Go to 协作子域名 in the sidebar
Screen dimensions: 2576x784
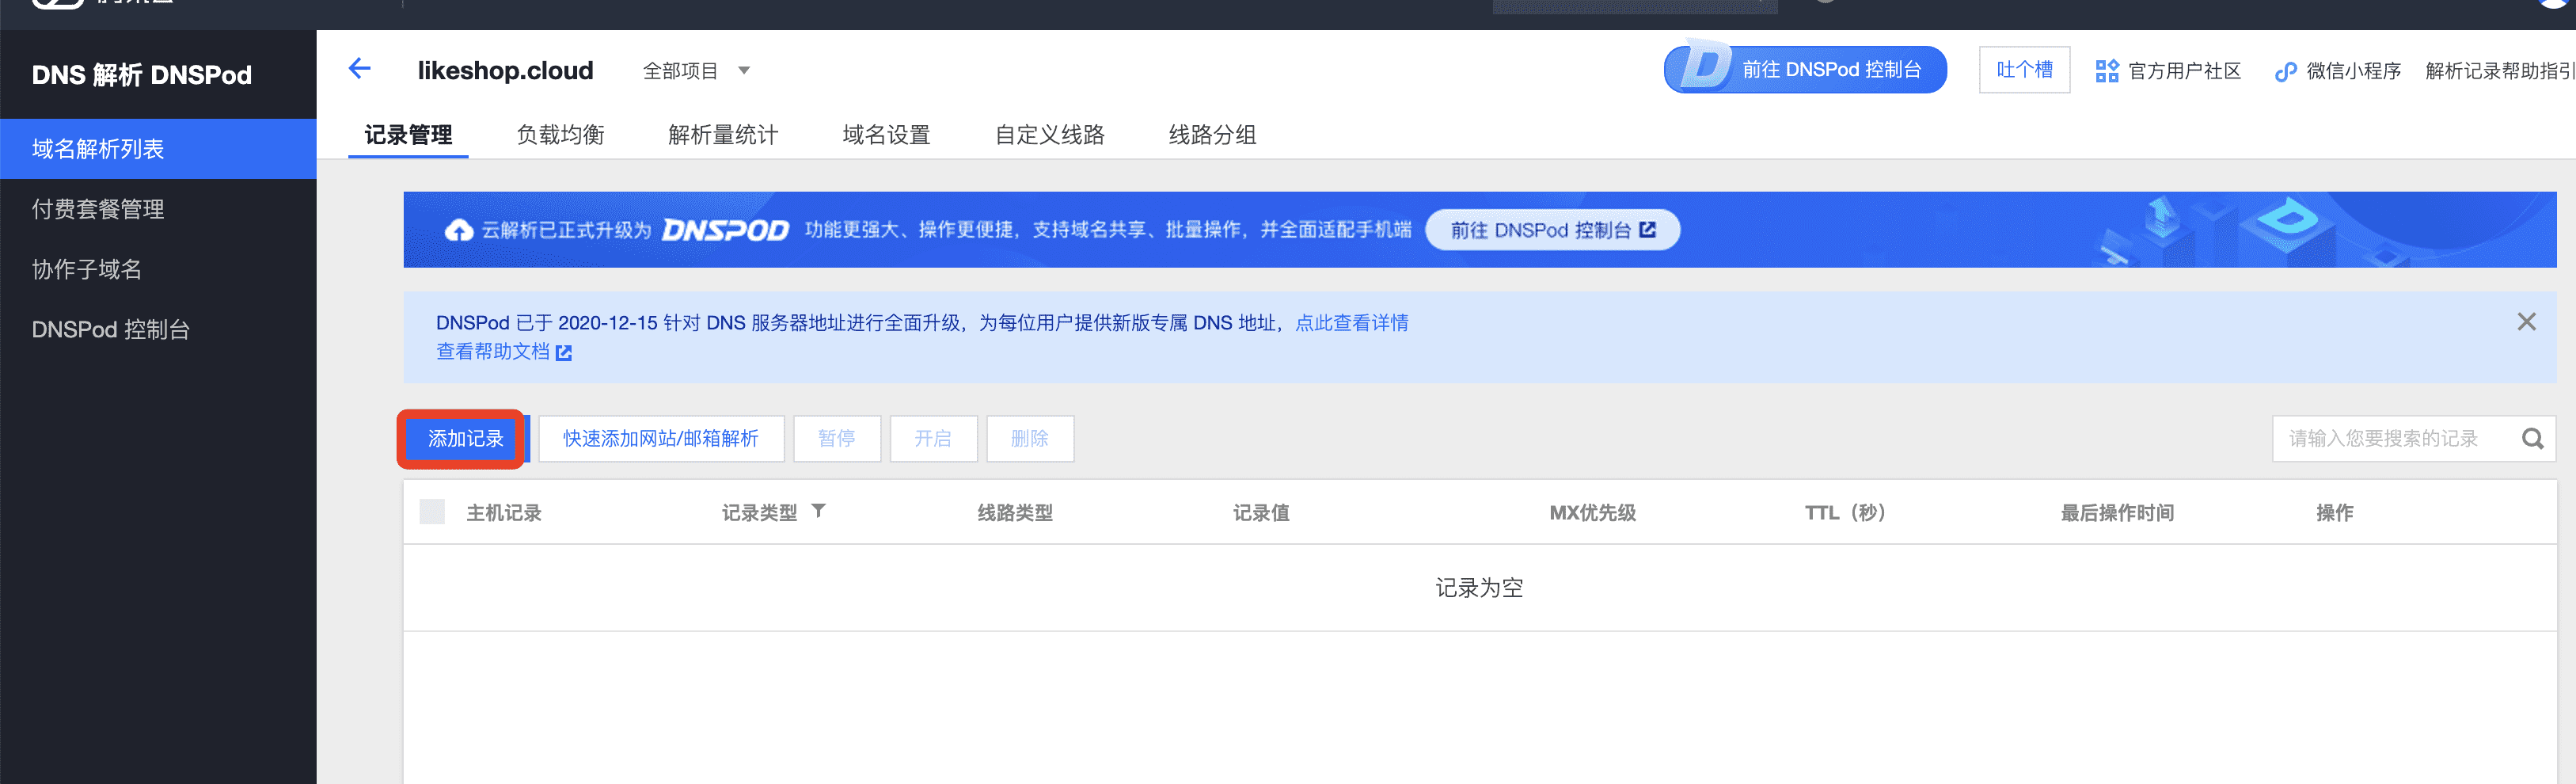pos(87,269)
